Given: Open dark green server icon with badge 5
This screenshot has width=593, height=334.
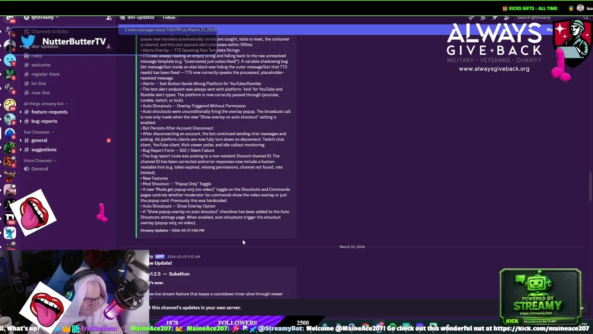Looking at the screenshot, I should [10, 148].
